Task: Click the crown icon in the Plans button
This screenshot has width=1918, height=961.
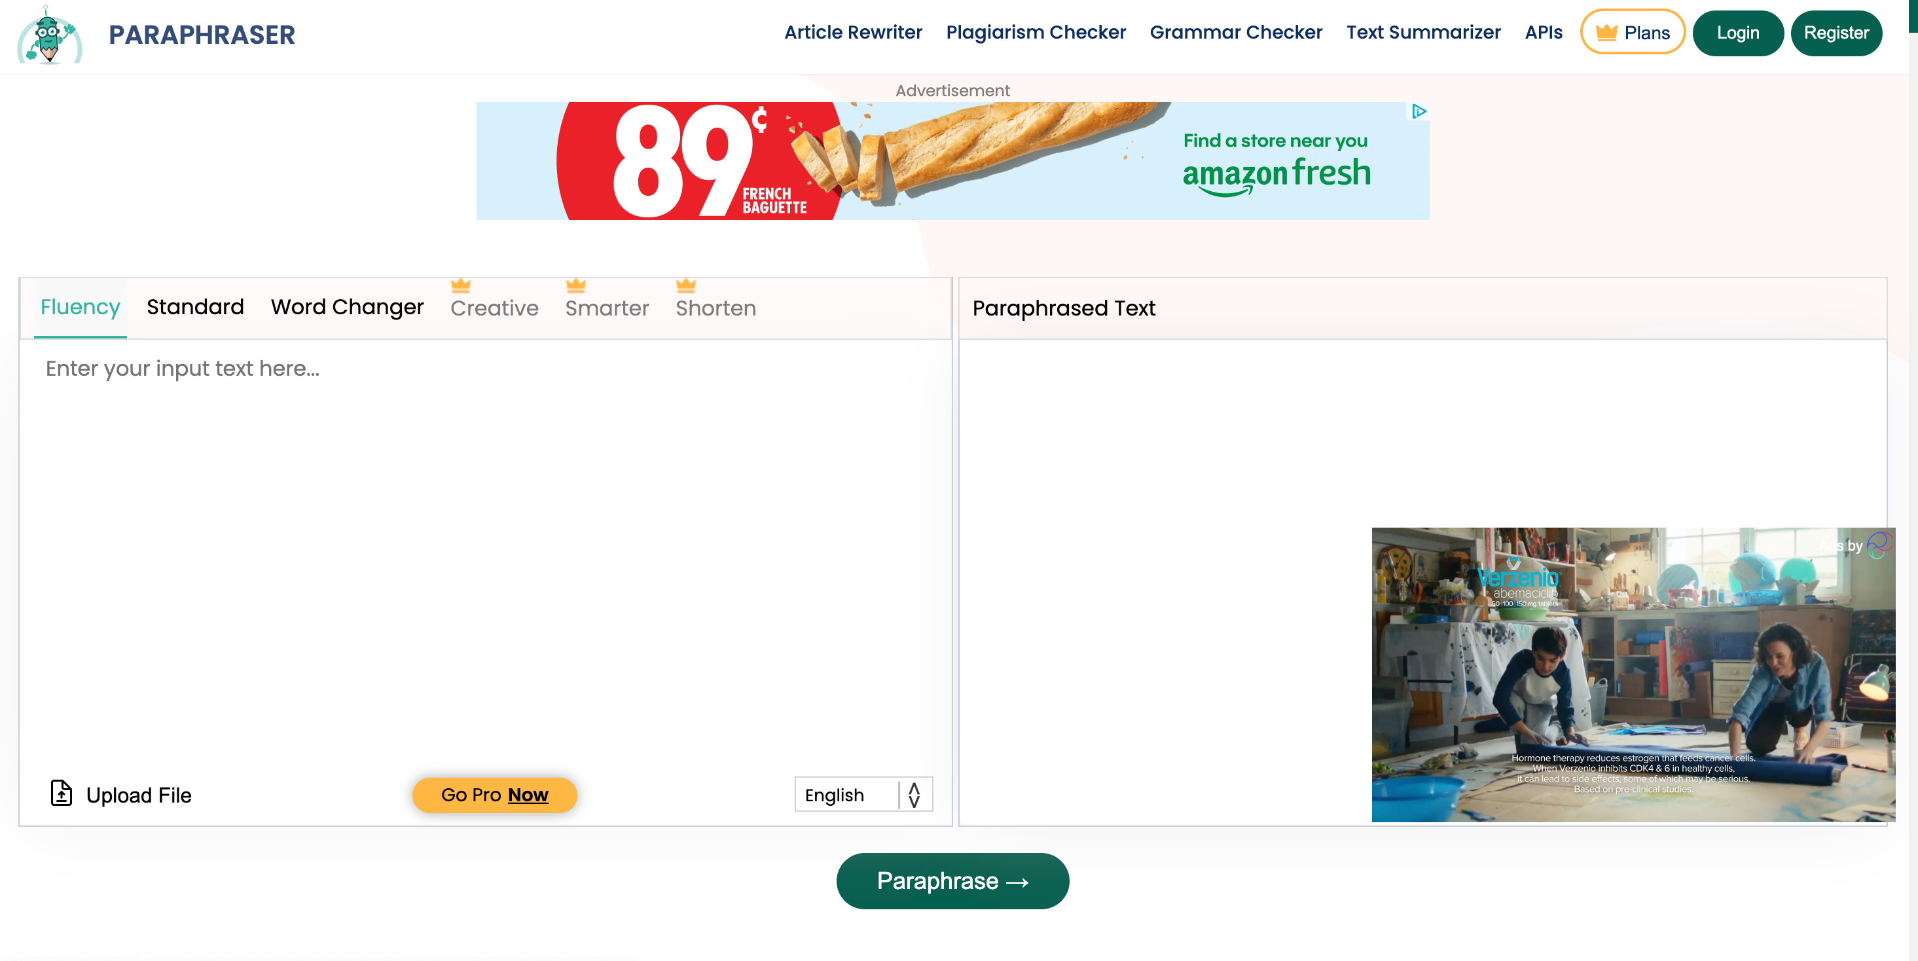Action: (x=1606, y=32)
